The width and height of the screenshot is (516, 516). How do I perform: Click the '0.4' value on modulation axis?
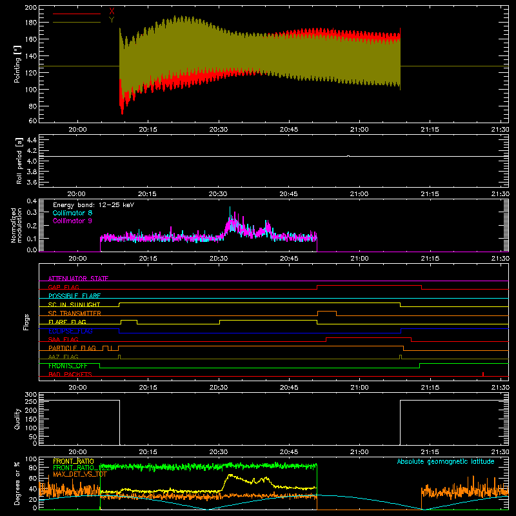point(32,201)
